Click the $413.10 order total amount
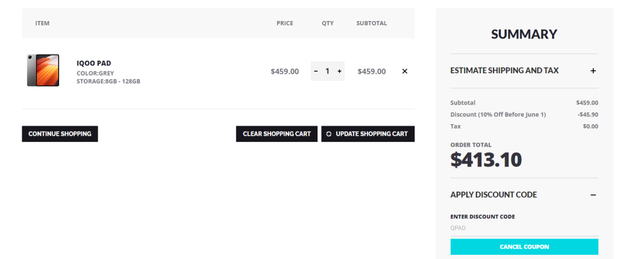 (x=486, y=159)
